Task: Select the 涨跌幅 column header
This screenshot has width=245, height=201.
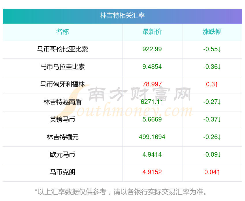Action: [212, 32]
